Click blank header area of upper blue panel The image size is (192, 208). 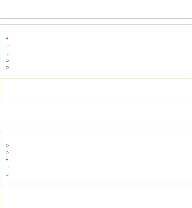coord(96,30)
